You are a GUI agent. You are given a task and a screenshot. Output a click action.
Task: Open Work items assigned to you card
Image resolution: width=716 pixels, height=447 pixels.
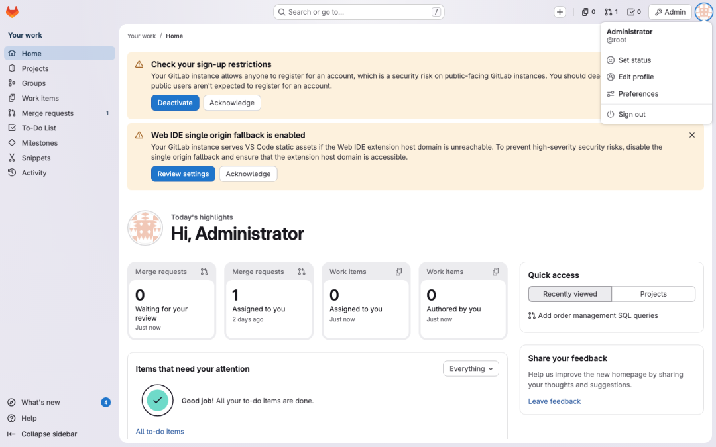click(366, 301)
